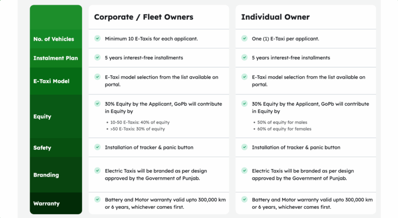Select the Instalment Plan row label
The height and width of the screenshot is (218, 398).
[56, 58]
